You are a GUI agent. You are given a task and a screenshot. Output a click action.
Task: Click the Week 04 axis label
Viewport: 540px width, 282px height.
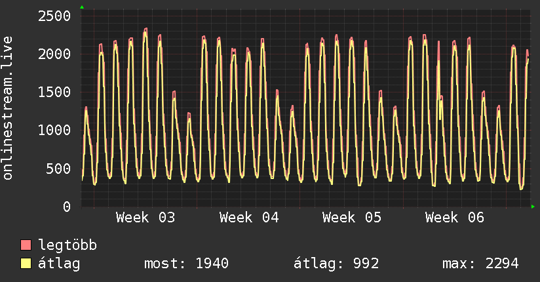point(249,218)
